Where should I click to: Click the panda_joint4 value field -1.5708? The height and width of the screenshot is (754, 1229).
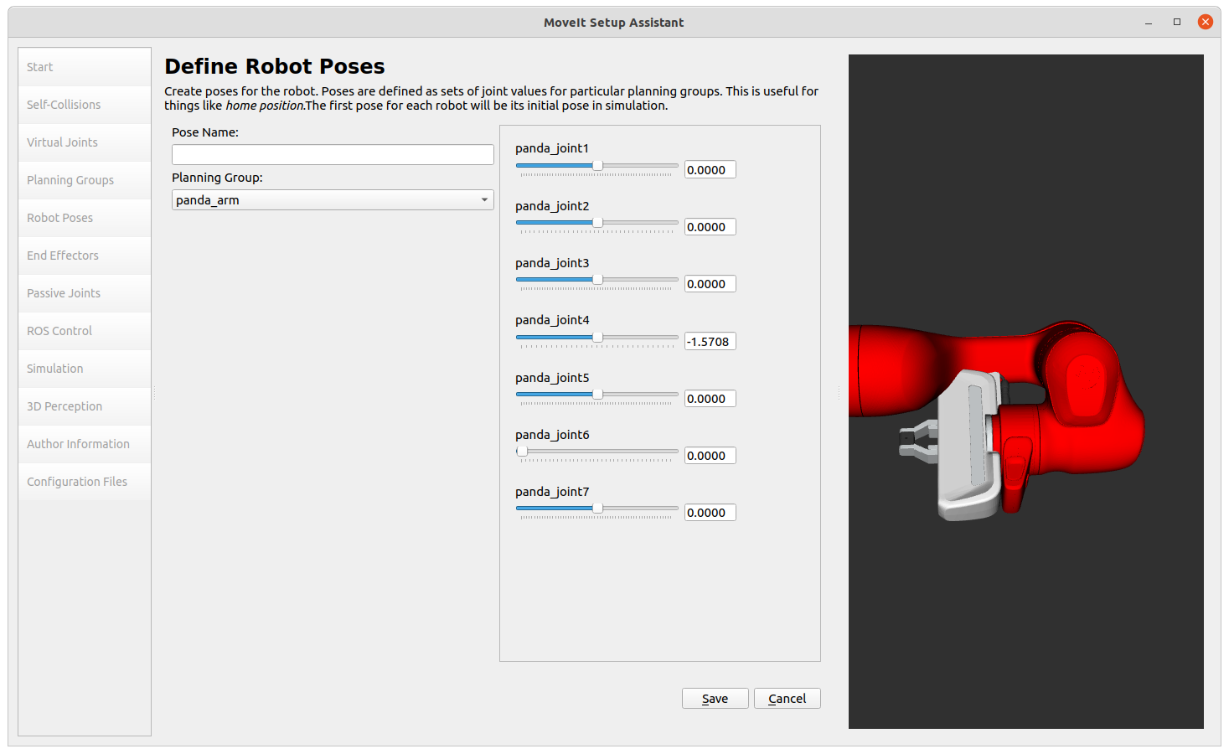coord(710,342)
